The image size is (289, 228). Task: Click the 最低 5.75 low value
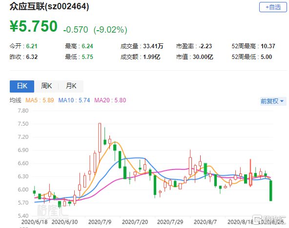(79, 57)
